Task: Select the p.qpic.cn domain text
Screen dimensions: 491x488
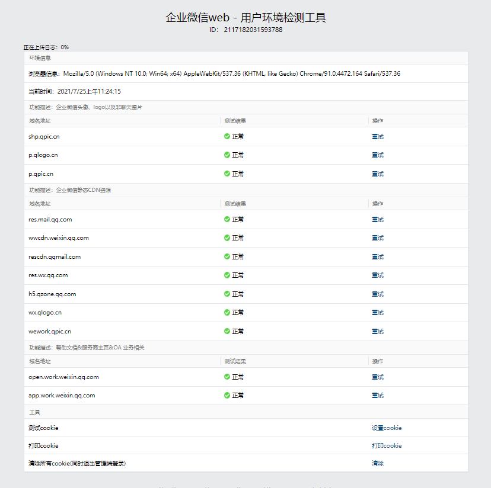Action: click(x=41, y=174)
